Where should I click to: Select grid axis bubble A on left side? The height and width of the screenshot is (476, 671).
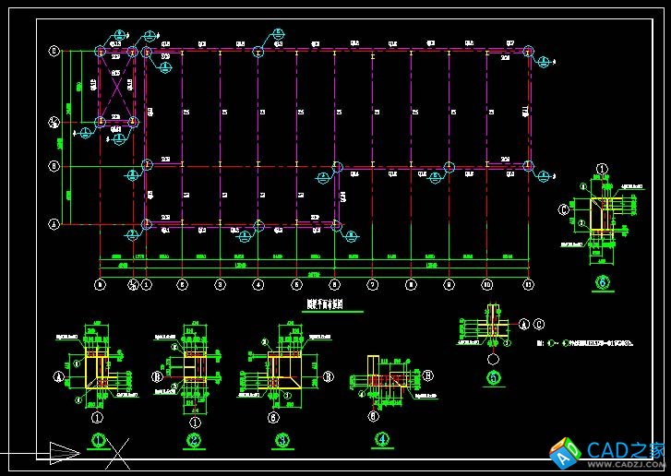tap(54, 223)
